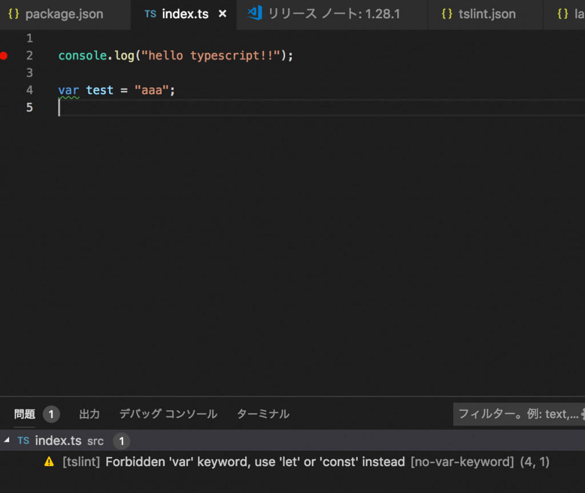Click the JSON braces icon on package.json tab
The height and width of the screenshot is (493, 585).
(13, 14)
